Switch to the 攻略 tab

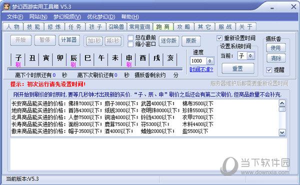click(183, 27)
